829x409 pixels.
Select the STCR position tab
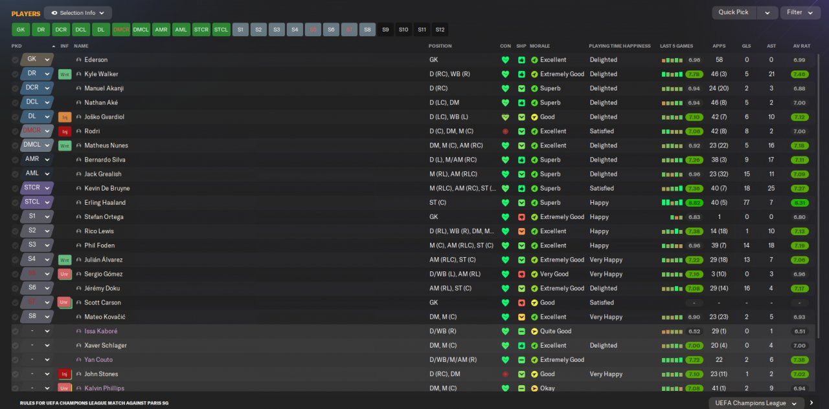pyautogui.click(x=201, y=30)
